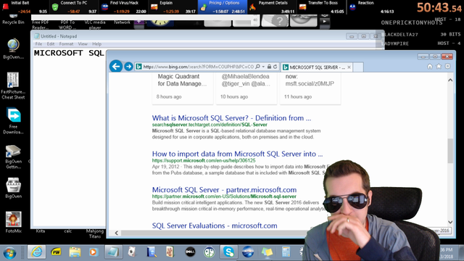Open Windows Explorer folder in taskbar

coord(75,252)
